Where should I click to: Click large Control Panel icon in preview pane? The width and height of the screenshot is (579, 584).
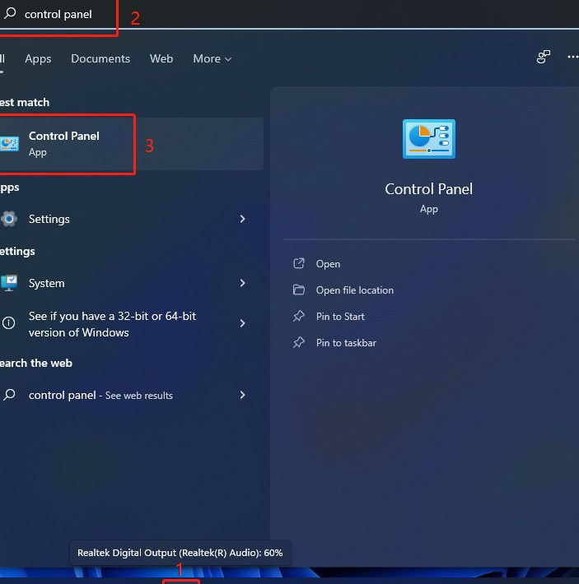pos(429,139)
